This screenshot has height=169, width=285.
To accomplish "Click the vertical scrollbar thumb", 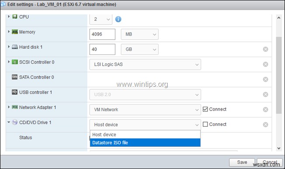I will pos(279,75).
